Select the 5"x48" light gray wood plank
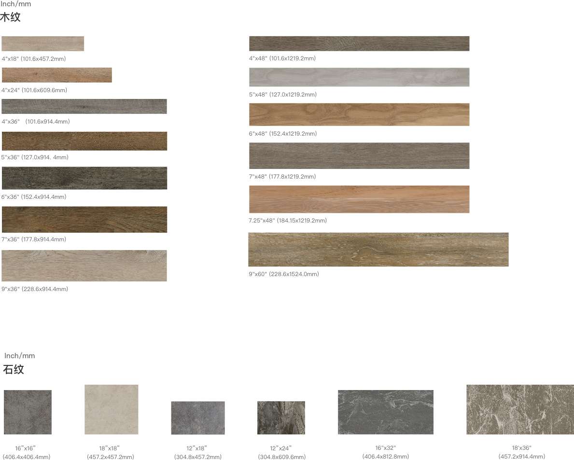The width and height of the screenshot is (574, 460). click(359, 77)
